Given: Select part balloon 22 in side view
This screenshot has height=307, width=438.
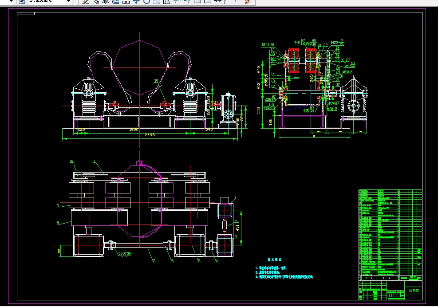Looking at the screenshot, I should 326,45.
